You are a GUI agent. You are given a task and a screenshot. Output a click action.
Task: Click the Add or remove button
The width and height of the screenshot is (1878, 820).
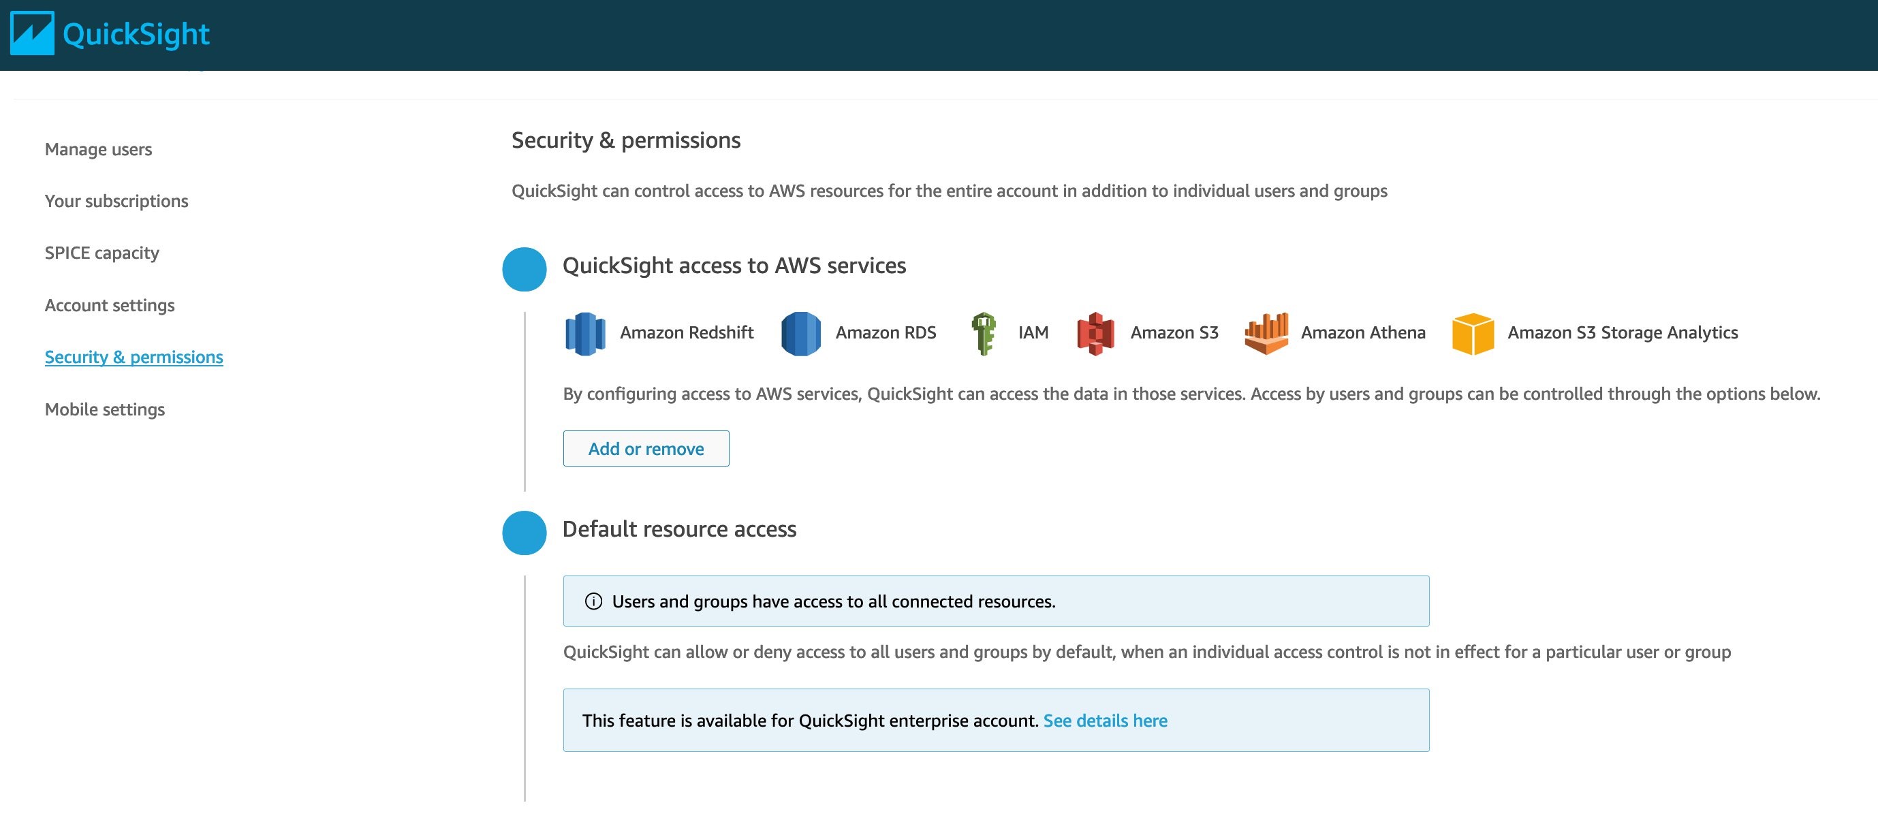click(646, 448)
